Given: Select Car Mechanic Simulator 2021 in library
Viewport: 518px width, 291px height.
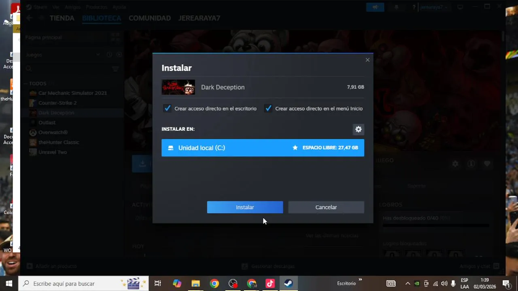Looking at the screenshot, I should click(x=72, y=93).
